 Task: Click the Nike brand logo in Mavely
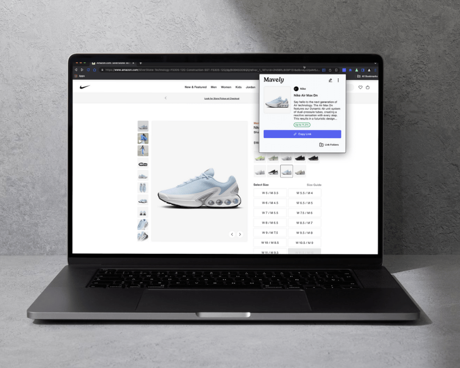pos(296,89)
